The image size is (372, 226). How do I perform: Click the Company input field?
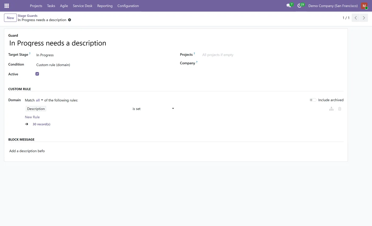pyautogui.click(x=272, y=63)
